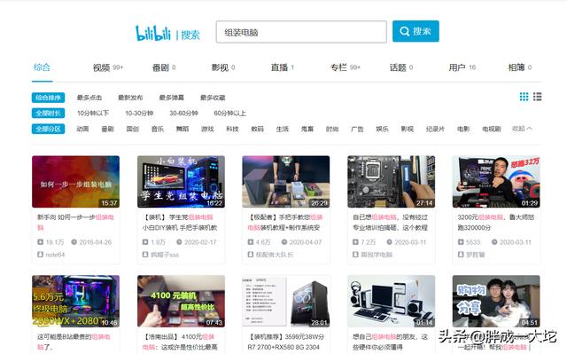The height and width of the screenshot is (354, 567).
Task: Filter by 动画 category
Action: click(82, 129)
